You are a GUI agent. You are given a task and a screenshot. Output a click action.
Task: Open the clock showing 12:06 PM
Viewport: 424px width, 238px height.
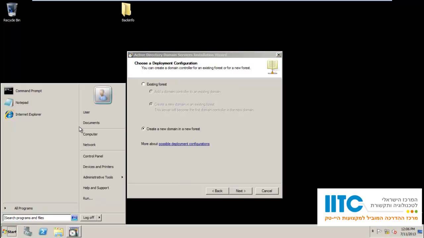tap(408, 231)
